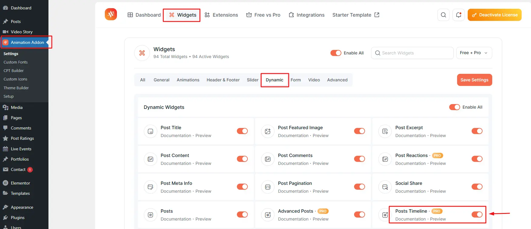The width and height of the screenshot is (531, 229).
Task: Open Pages in the WordPress sidebar
Action: click(x=24, y=118)
